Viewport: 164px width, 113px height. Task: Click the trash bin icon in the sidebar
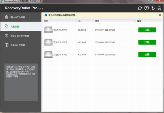tap(6, 17)
